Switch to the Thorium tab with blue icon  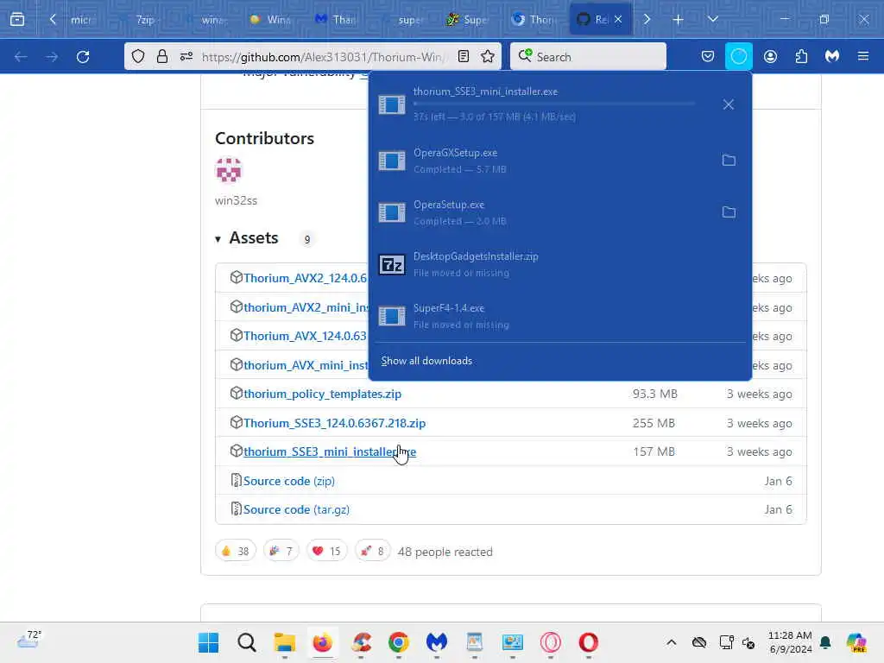(533, 20)
